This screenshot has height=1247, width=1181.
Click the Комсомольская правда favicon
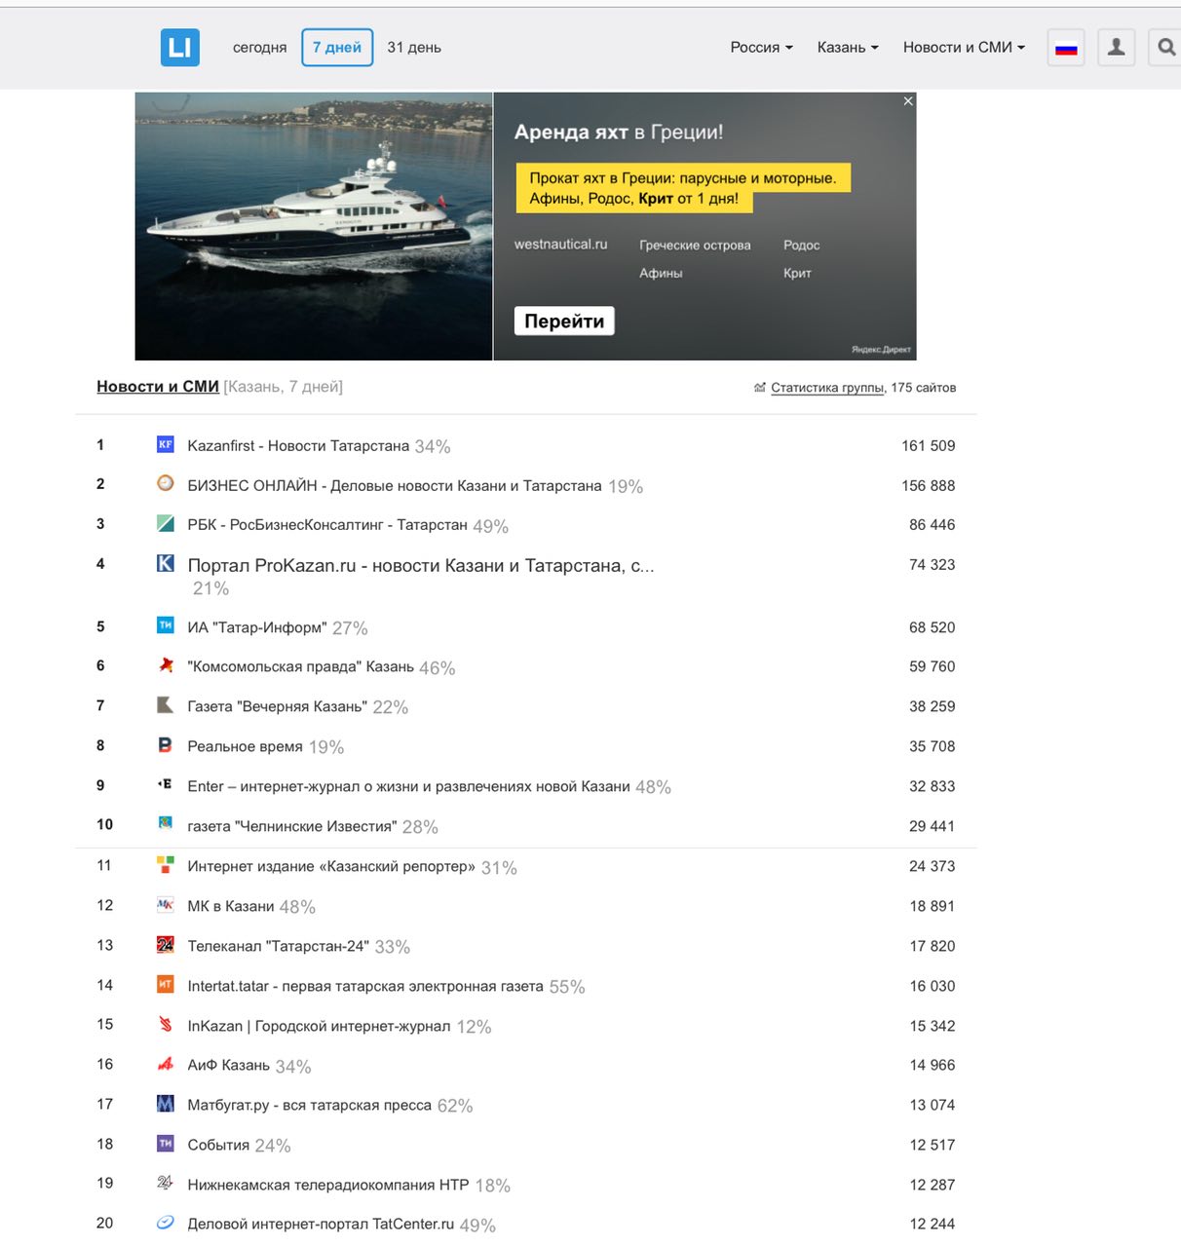(166, 665)
